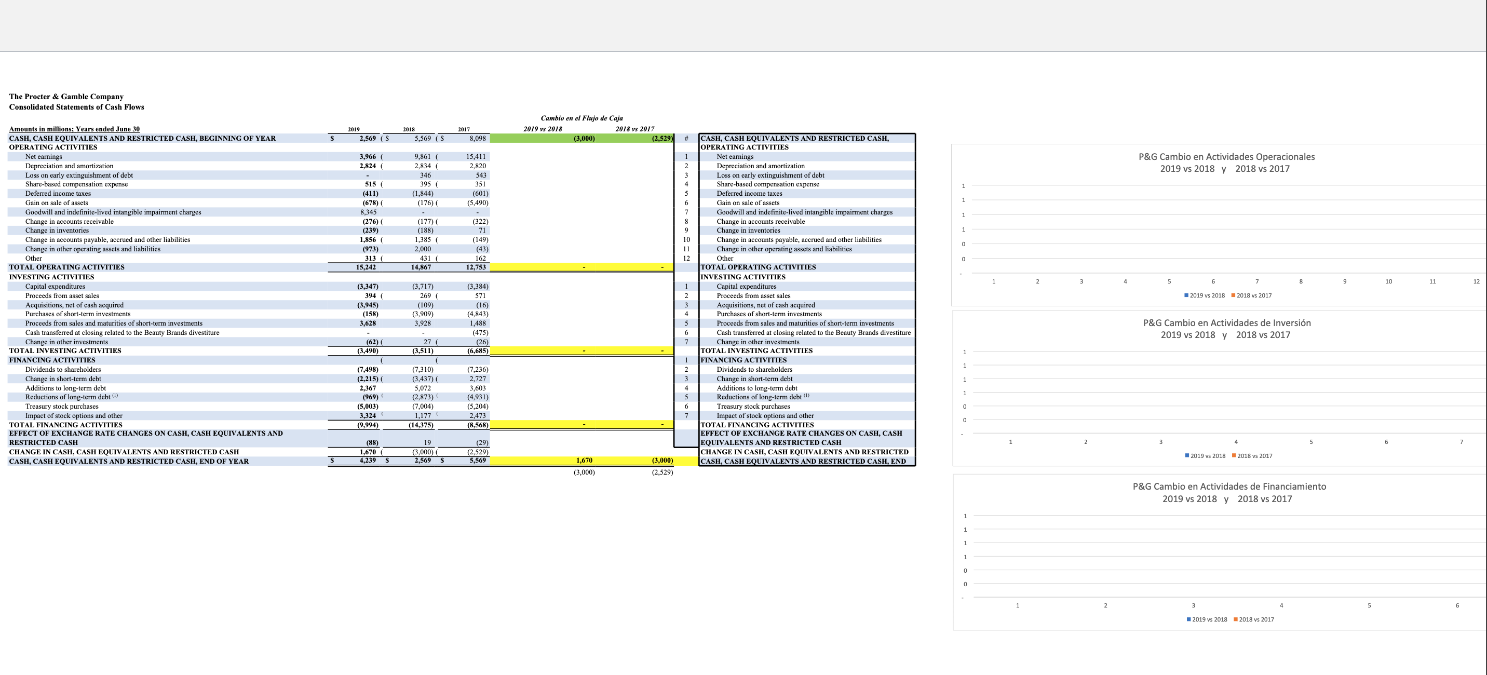
Task: Click yellow cell showing 1,670 in end of year row
Action: point(584,461)
